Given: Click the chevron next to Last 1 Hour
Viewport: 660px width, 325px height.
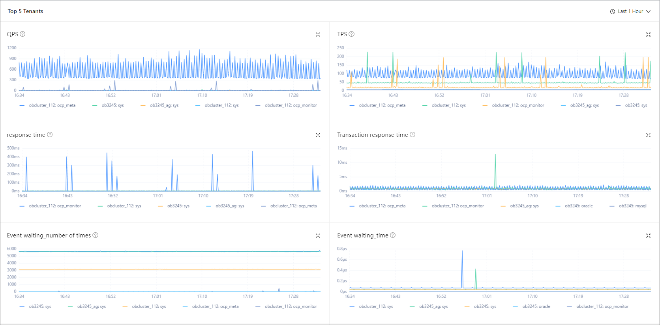Looking at the screenshot, I should coord(648,11).
